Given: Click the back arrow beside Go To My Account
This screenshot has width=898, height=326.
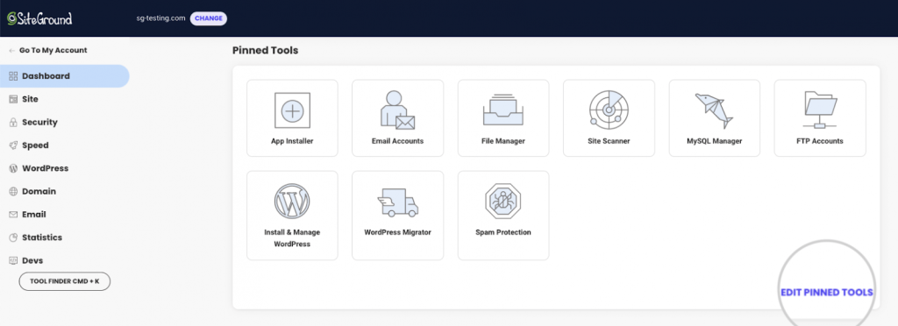Looking at the screenshot, I should (x=12, y=50).
